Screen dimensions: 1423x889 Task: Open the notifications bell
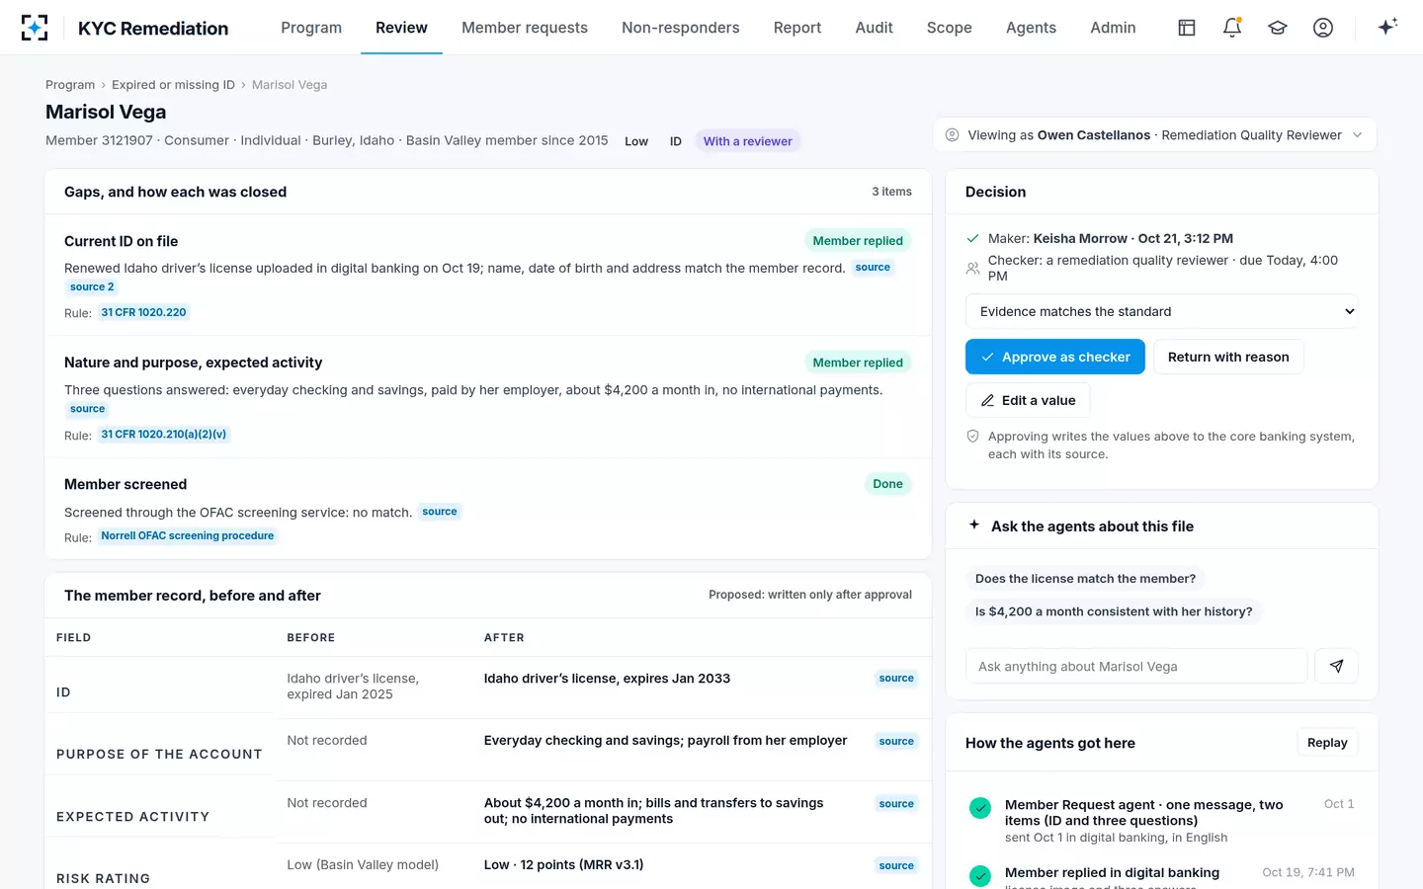click(x=1232, y=28)
